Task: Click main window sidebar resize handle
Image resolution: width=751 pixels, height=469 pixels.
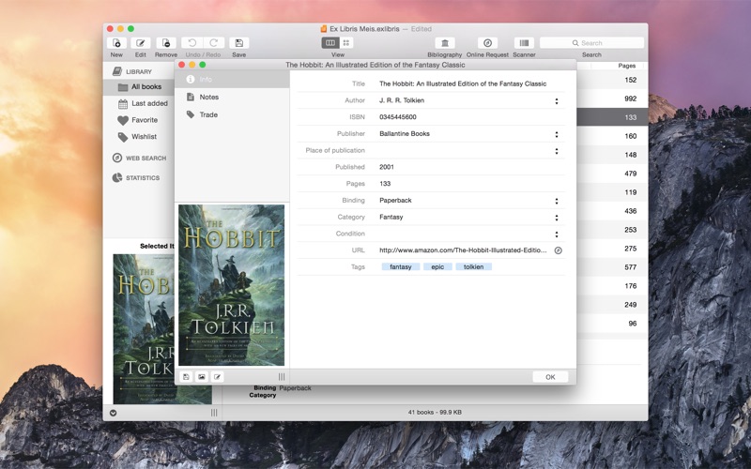Action: [214, 413]
